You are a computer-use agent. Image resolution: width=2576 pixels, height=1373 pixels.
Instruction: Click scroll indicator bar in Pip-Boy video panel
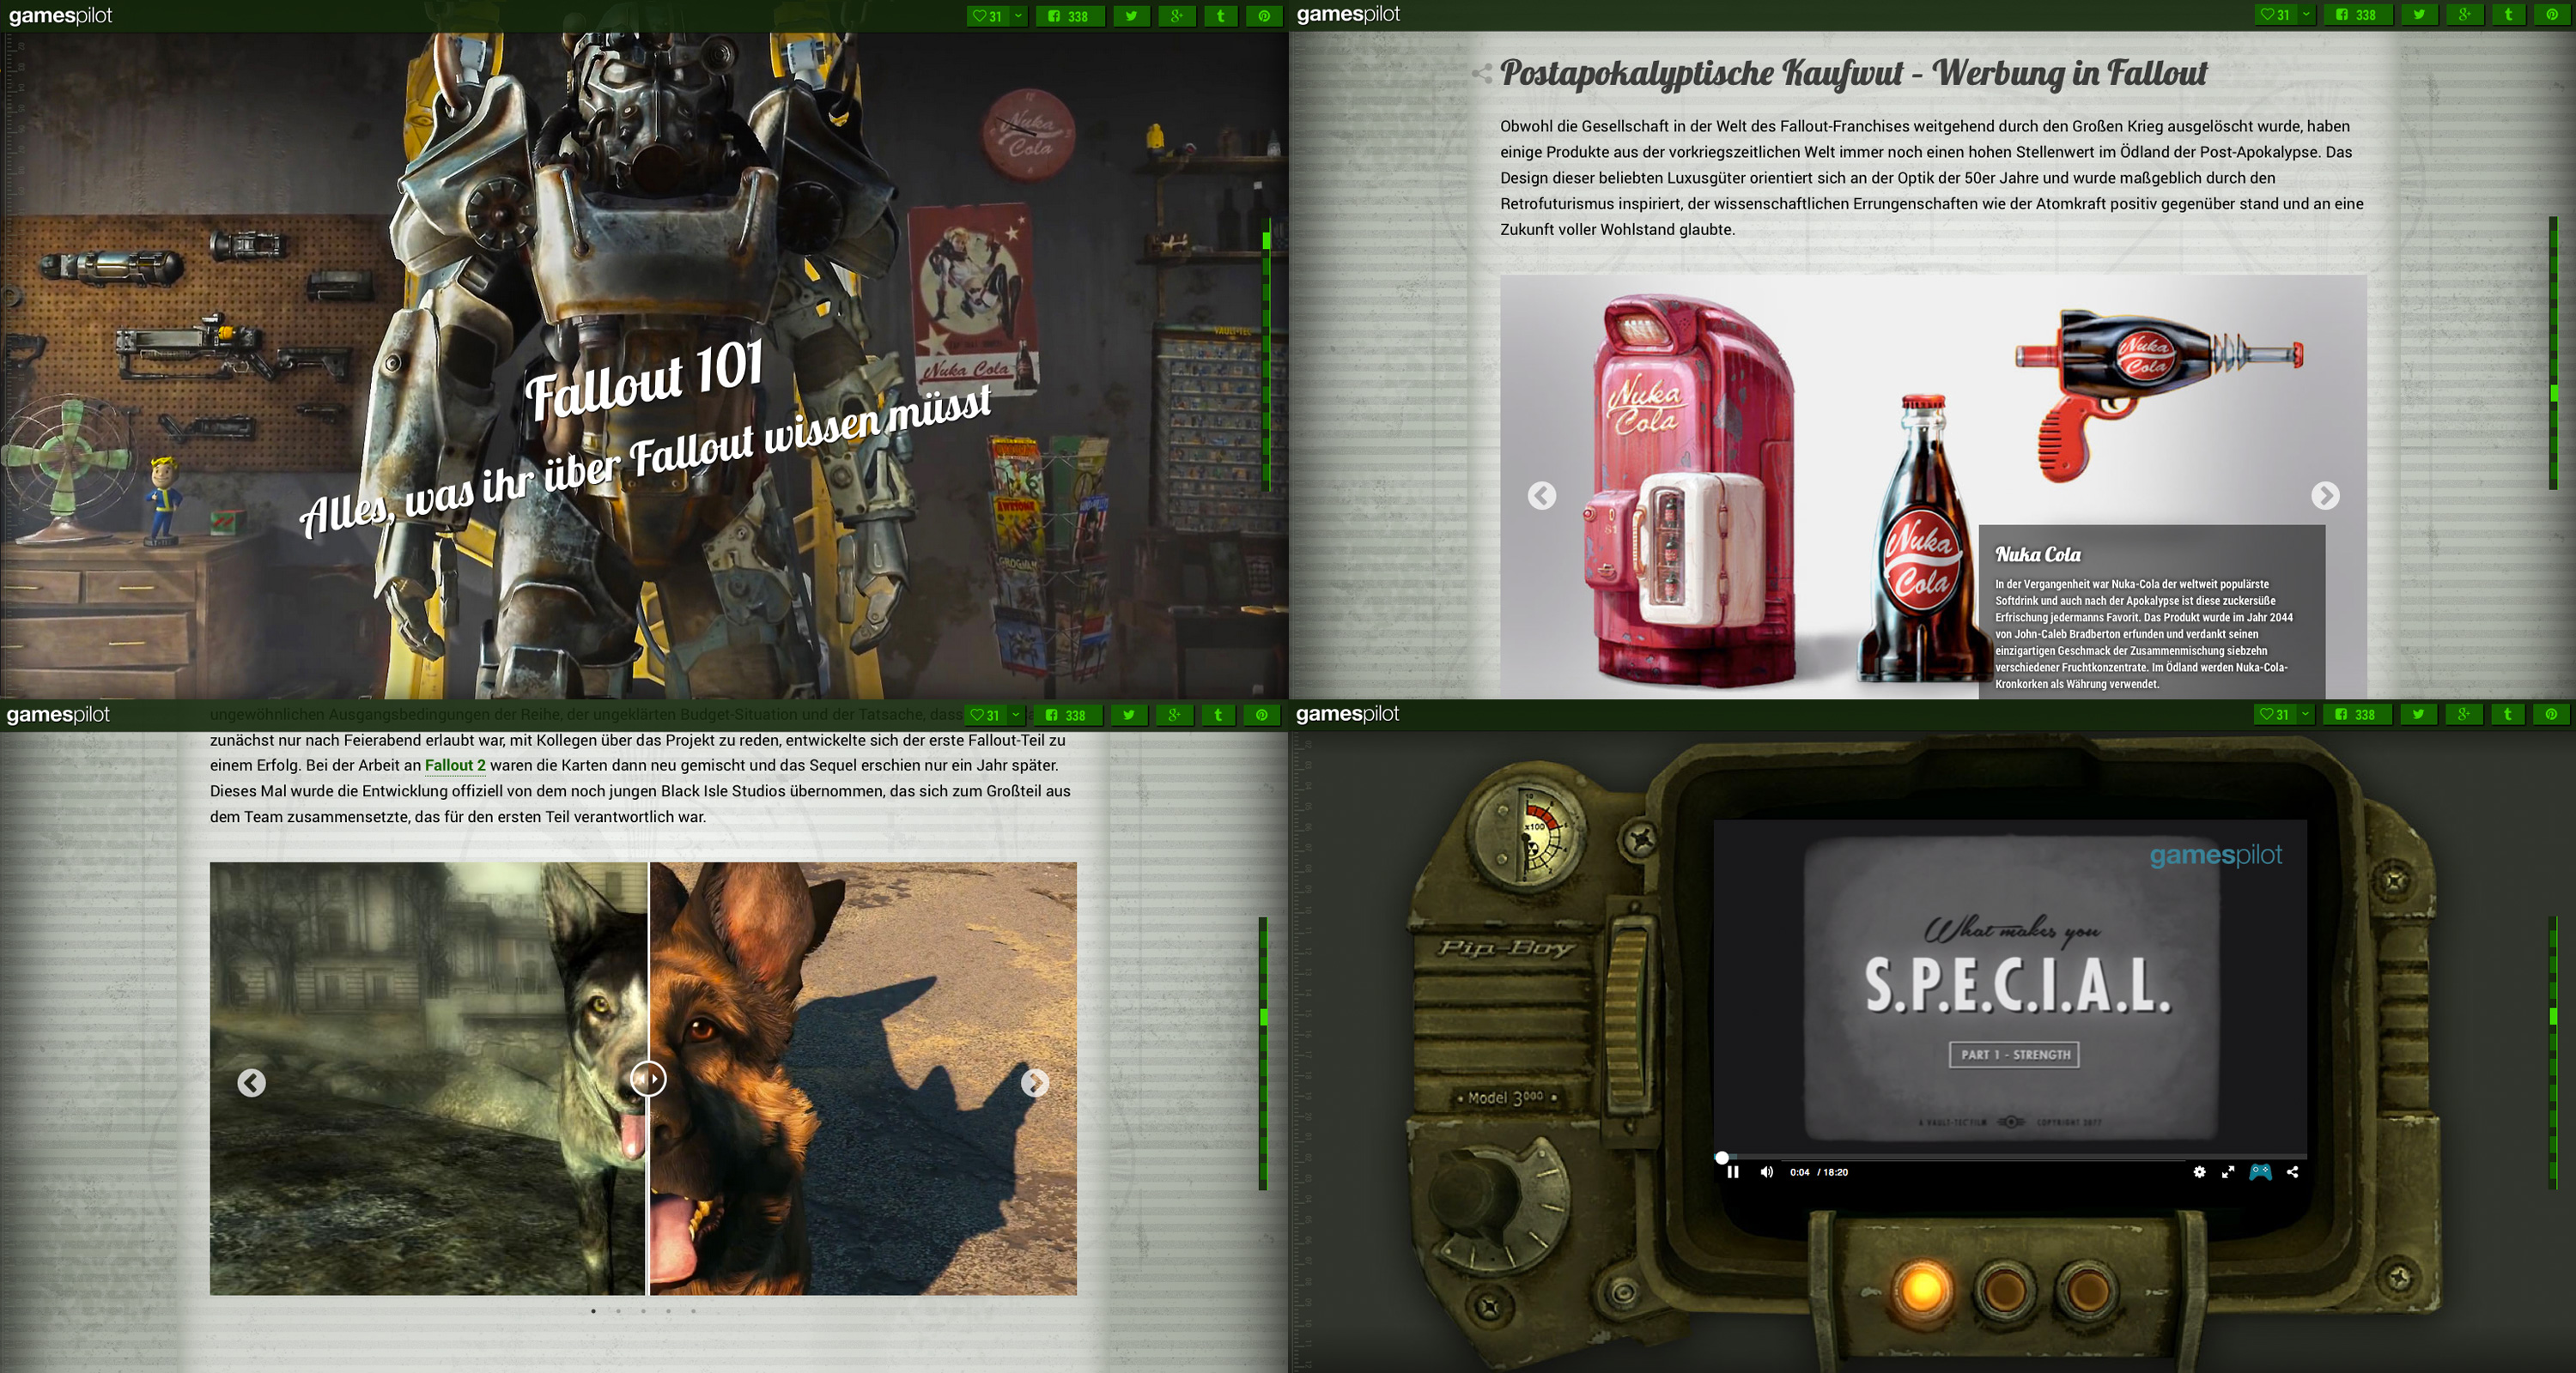point(2553,1053)
